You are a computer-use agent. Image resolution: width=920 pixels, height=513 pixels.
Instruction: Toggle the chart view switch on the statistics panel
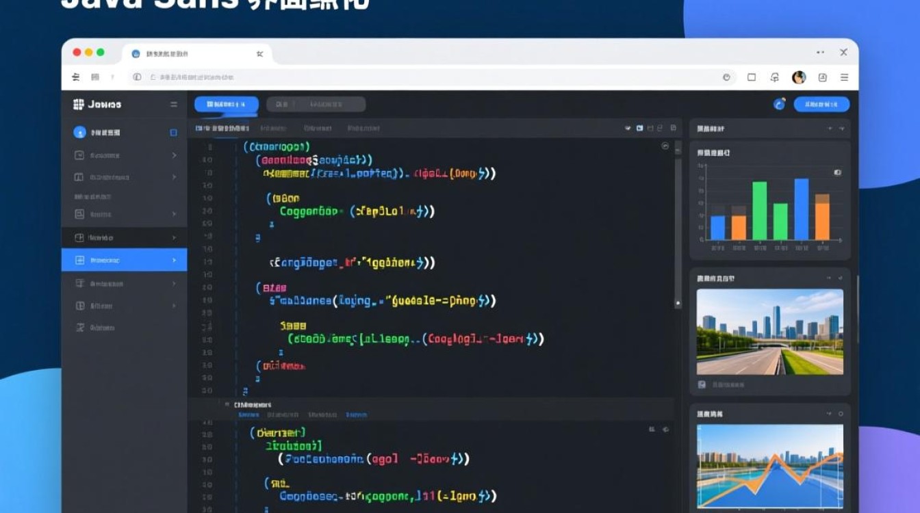pyautogui.click(x=837, y=171)
